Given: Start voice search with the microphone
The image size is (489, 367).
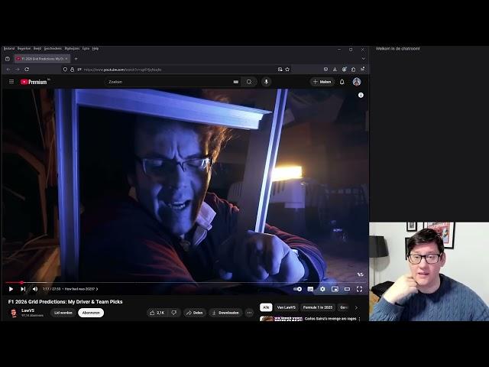Looking at the screenshot, I should 266,82.
